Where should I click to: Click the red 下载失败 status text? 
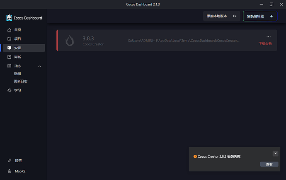pyautogui.click(x=265, y=44)
